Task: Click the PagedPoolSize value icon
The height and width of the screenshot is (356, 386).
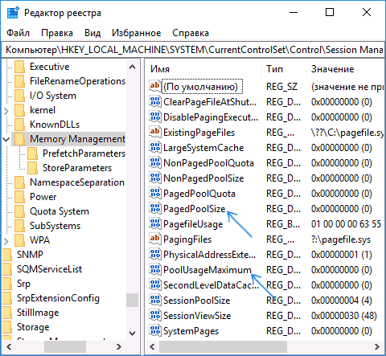Action: click(155, 209)
